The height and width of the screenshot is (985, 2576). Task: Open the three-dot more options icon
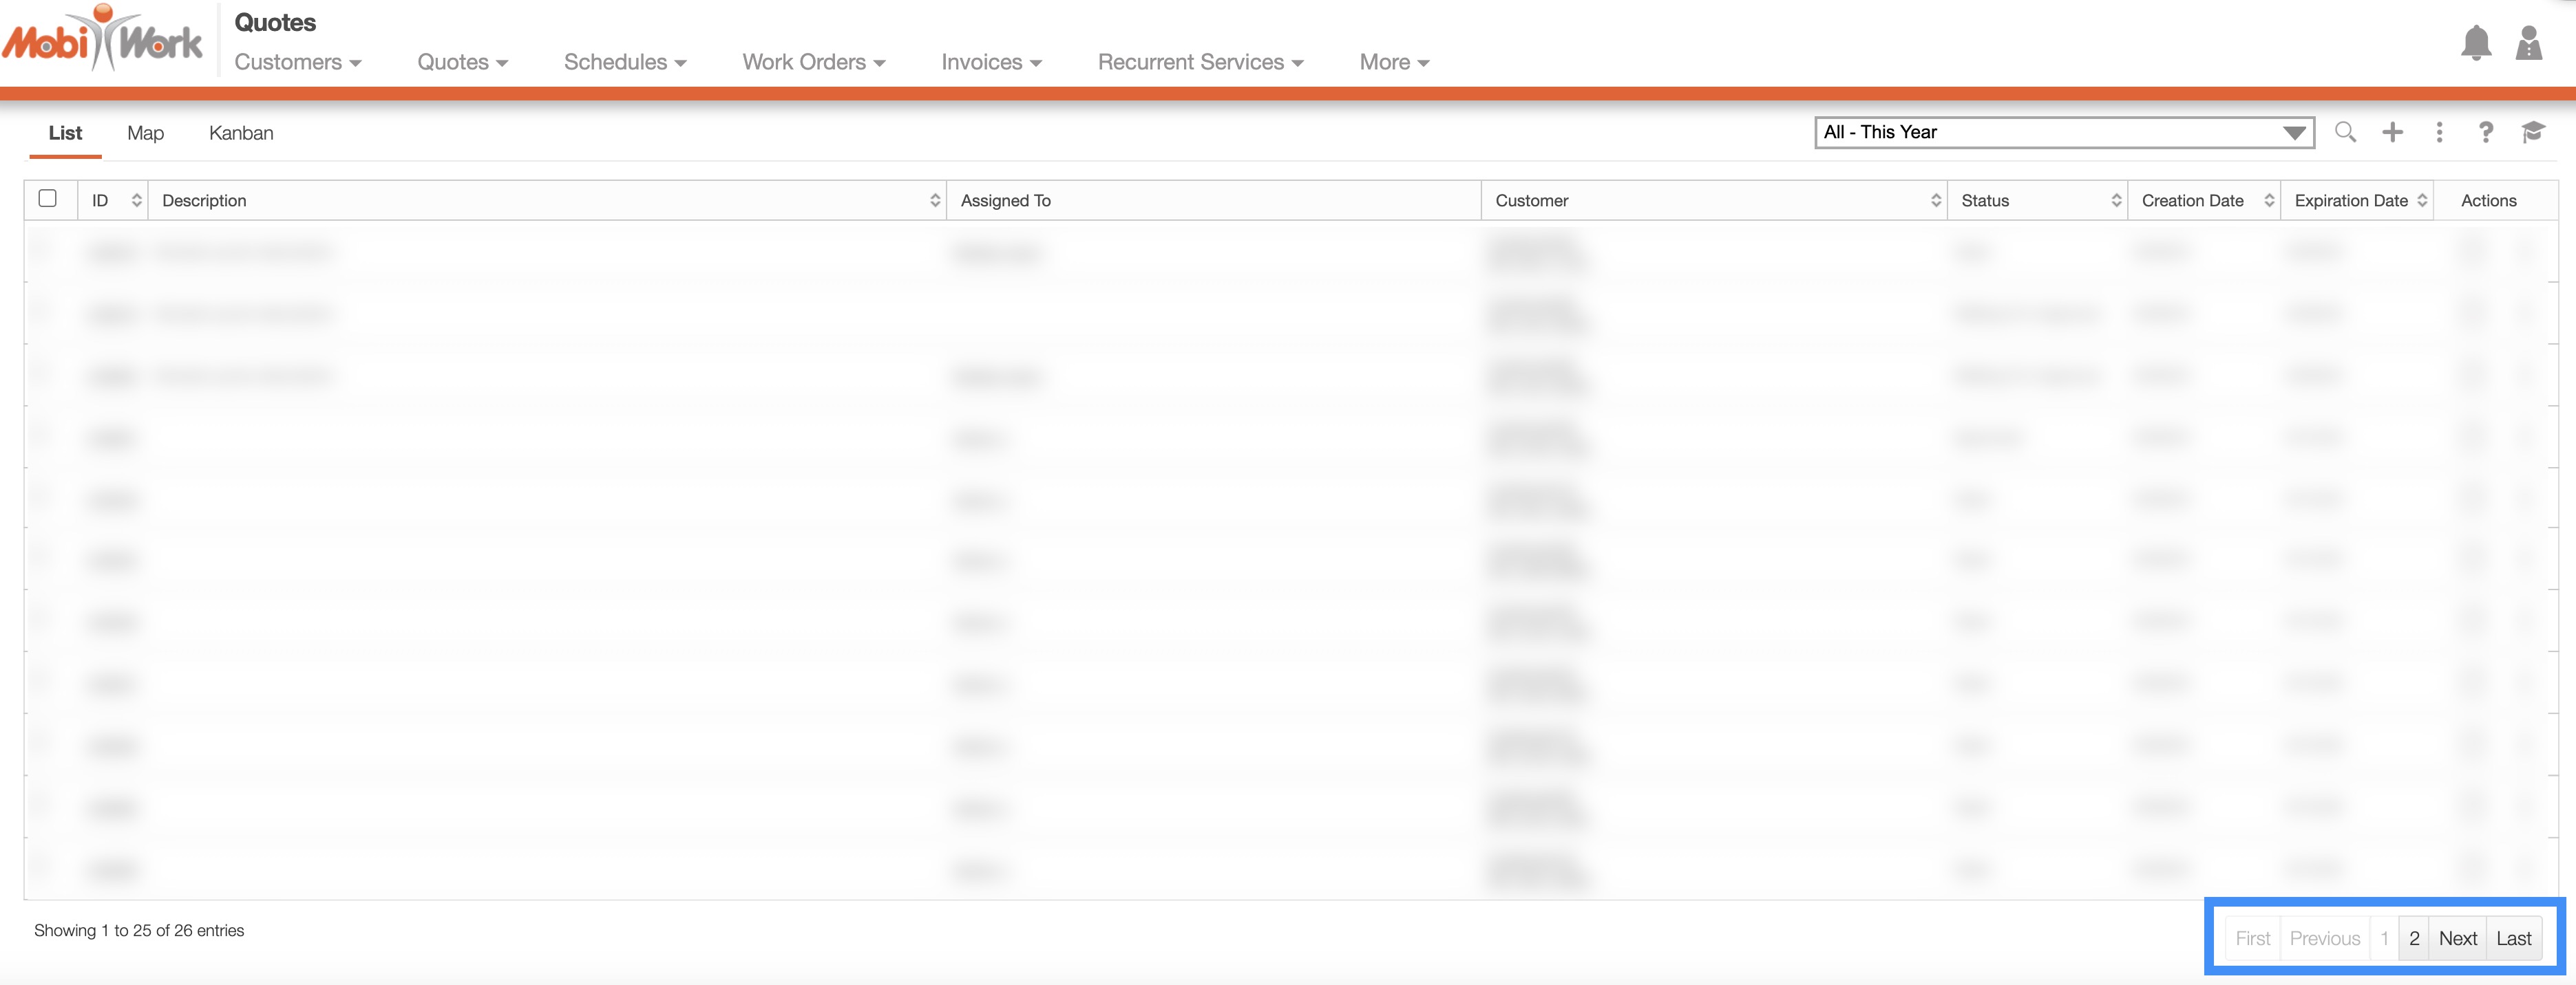pos(2439,132)
